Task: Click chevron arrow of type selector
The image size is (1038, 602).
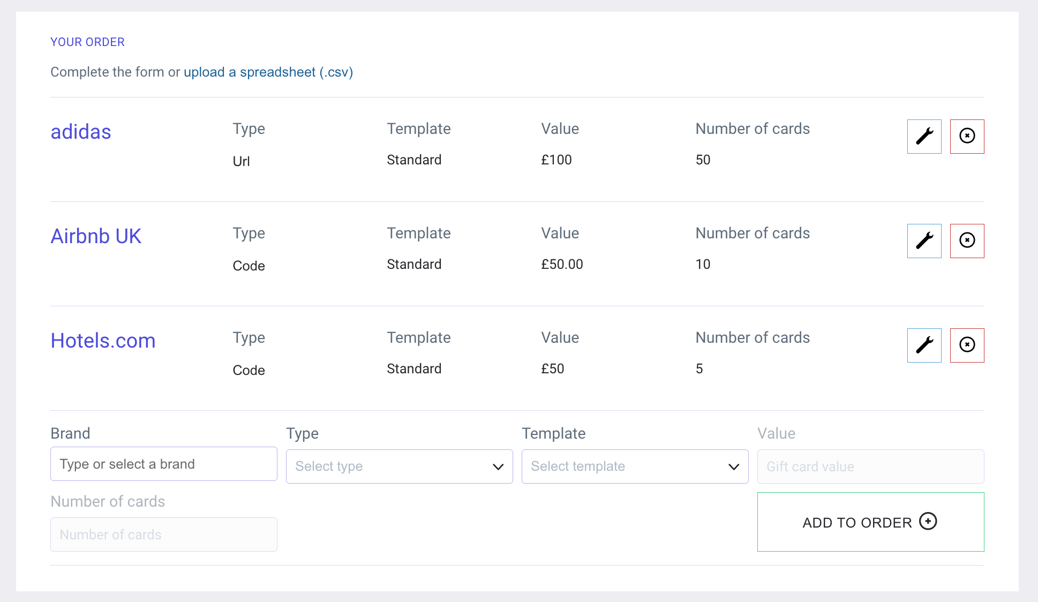Action: [498, 467]
